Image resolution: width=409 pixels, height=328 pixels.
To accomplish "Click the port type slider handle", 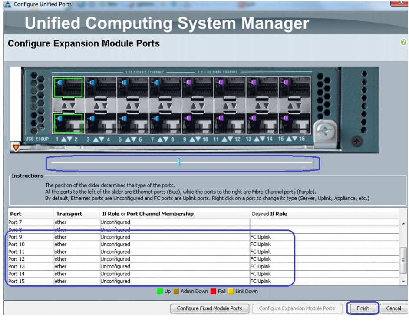I will (x=179, y=162).
